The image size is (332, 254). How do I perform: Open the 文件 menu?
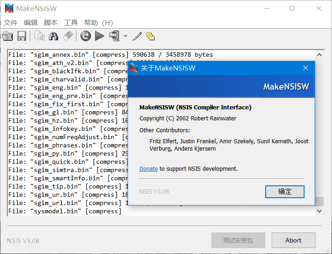(11, 22)
